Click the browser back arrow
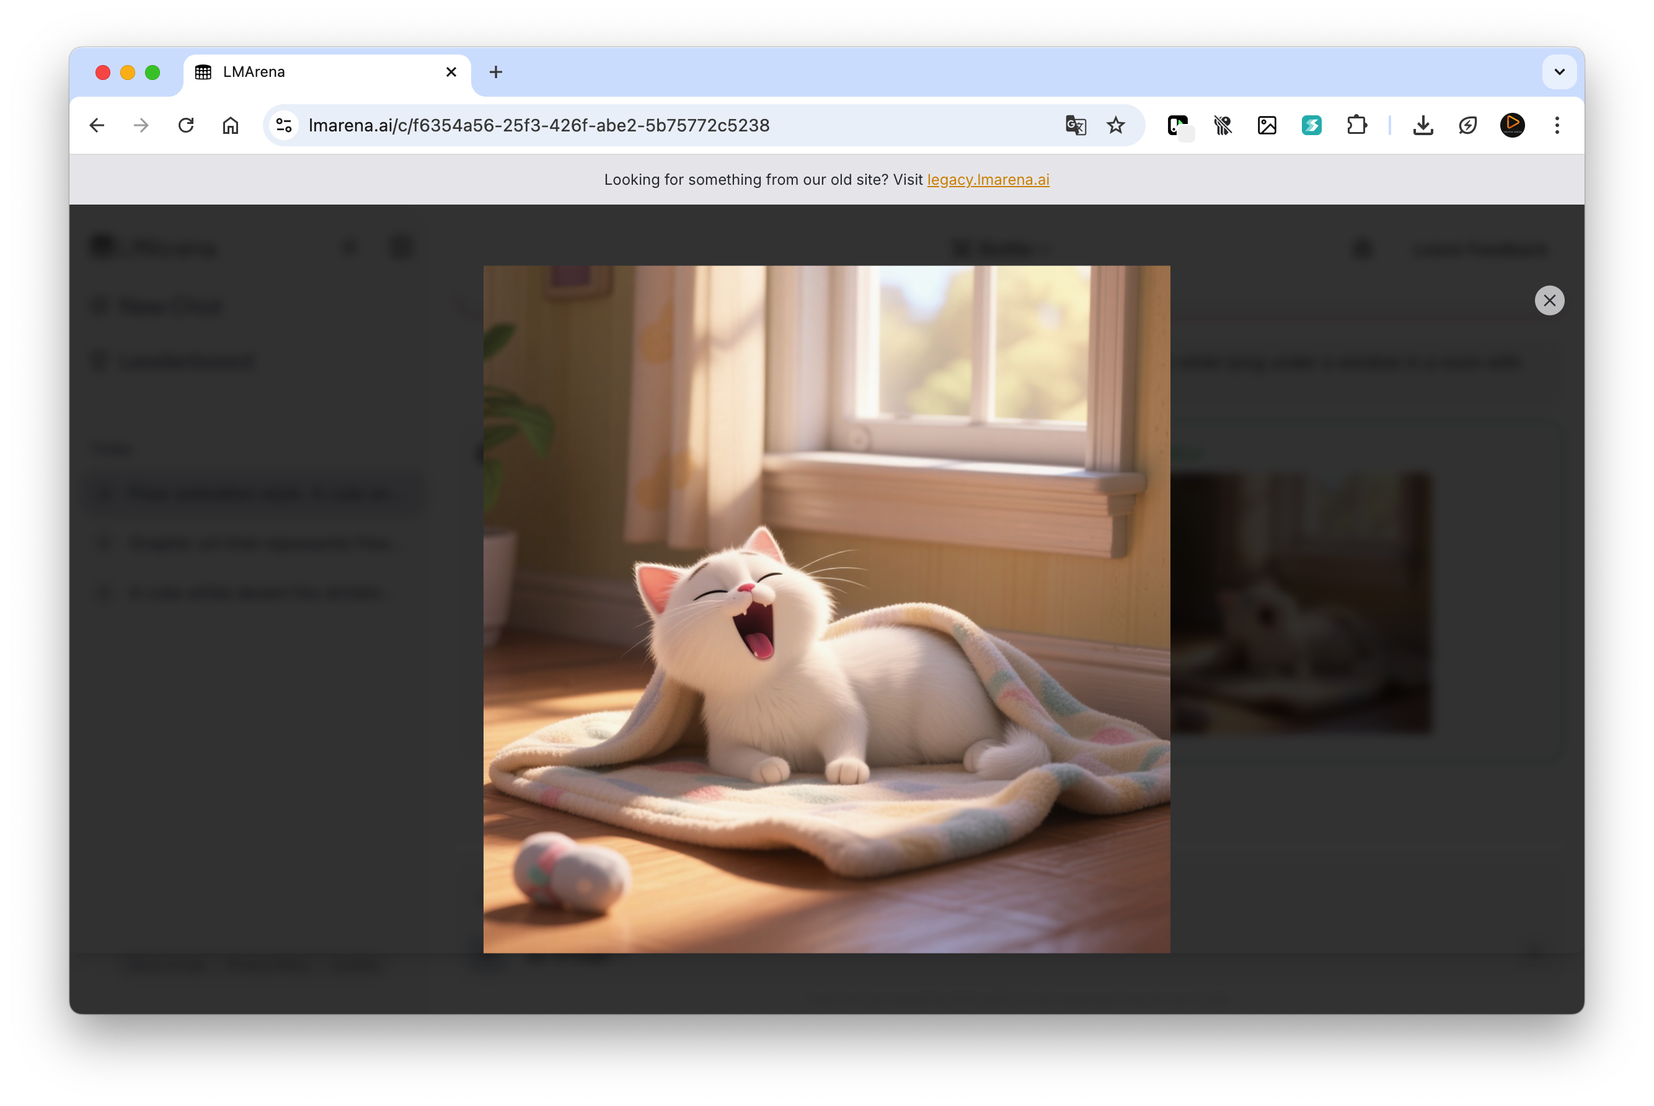The width and height of the screenshot is (1654, 1106). [97, 126]
